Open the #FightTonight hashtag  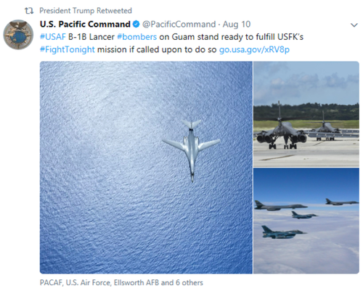pos(68,49)
